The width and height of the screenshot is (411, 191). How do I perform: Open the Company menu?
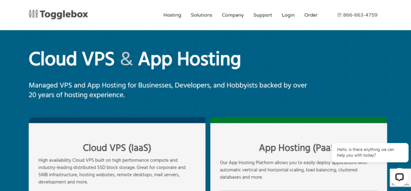click(233, 15)
